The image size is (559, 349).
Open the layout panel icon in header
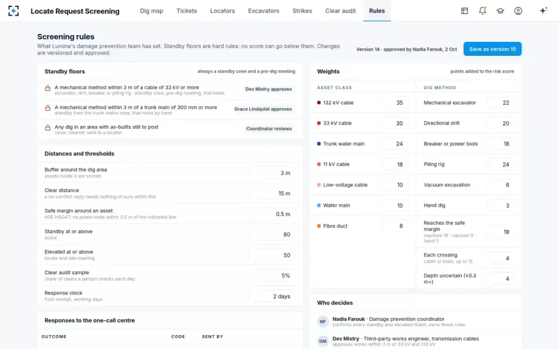[x=464, y=11]
